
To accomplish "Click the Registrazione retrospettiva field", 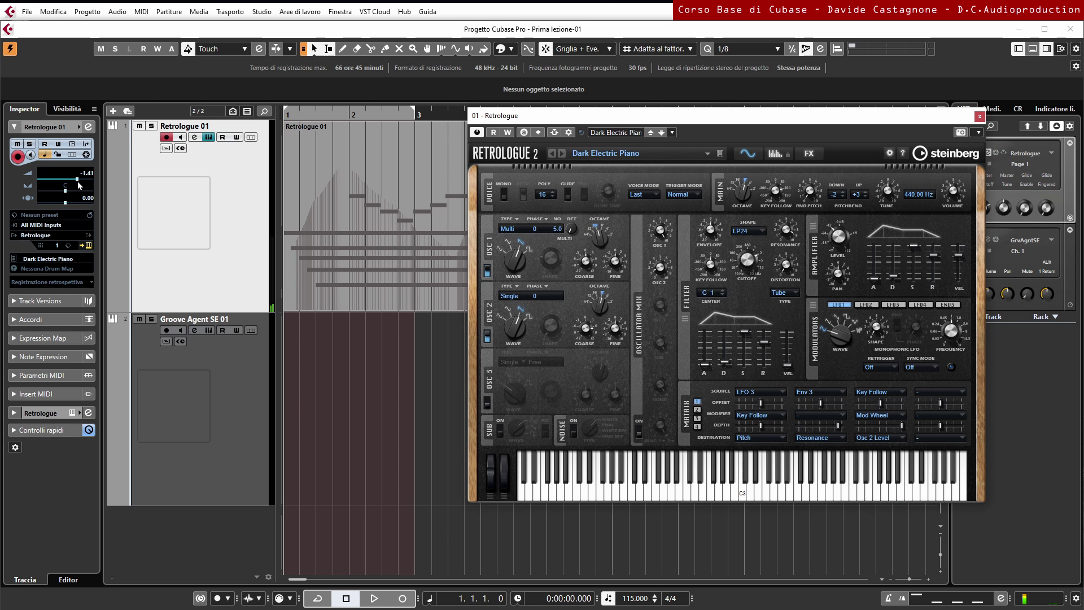I will tap(52, 282).
